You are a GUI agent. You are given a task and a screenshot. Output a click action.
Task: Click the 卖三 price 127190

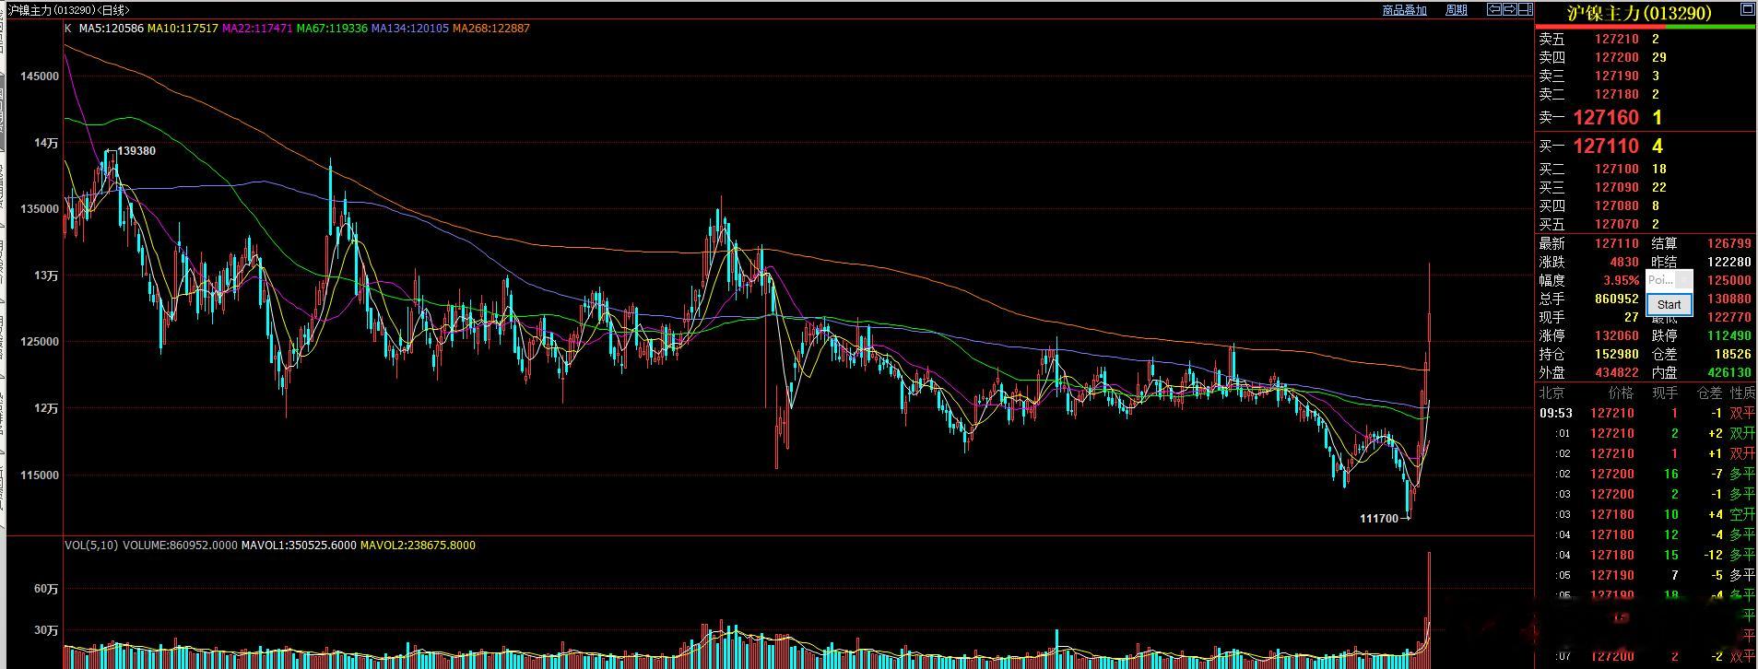(1617, 76)
